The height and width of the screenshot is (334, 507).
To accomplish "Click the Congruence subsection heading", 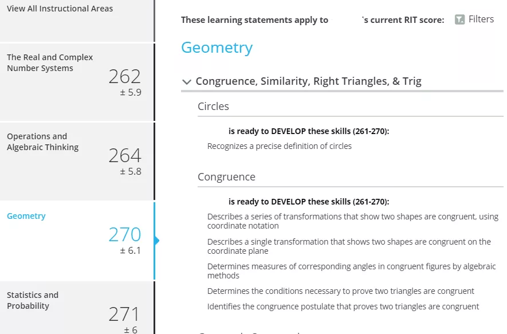I will coord(226,177).
